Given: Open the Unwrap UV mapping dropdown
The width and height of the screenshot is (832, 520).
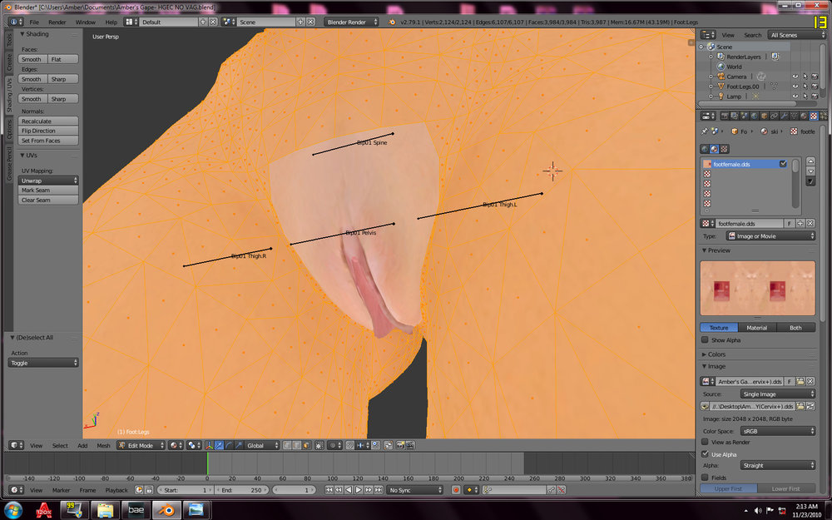Looking at the screenshot, I should 48,181.
